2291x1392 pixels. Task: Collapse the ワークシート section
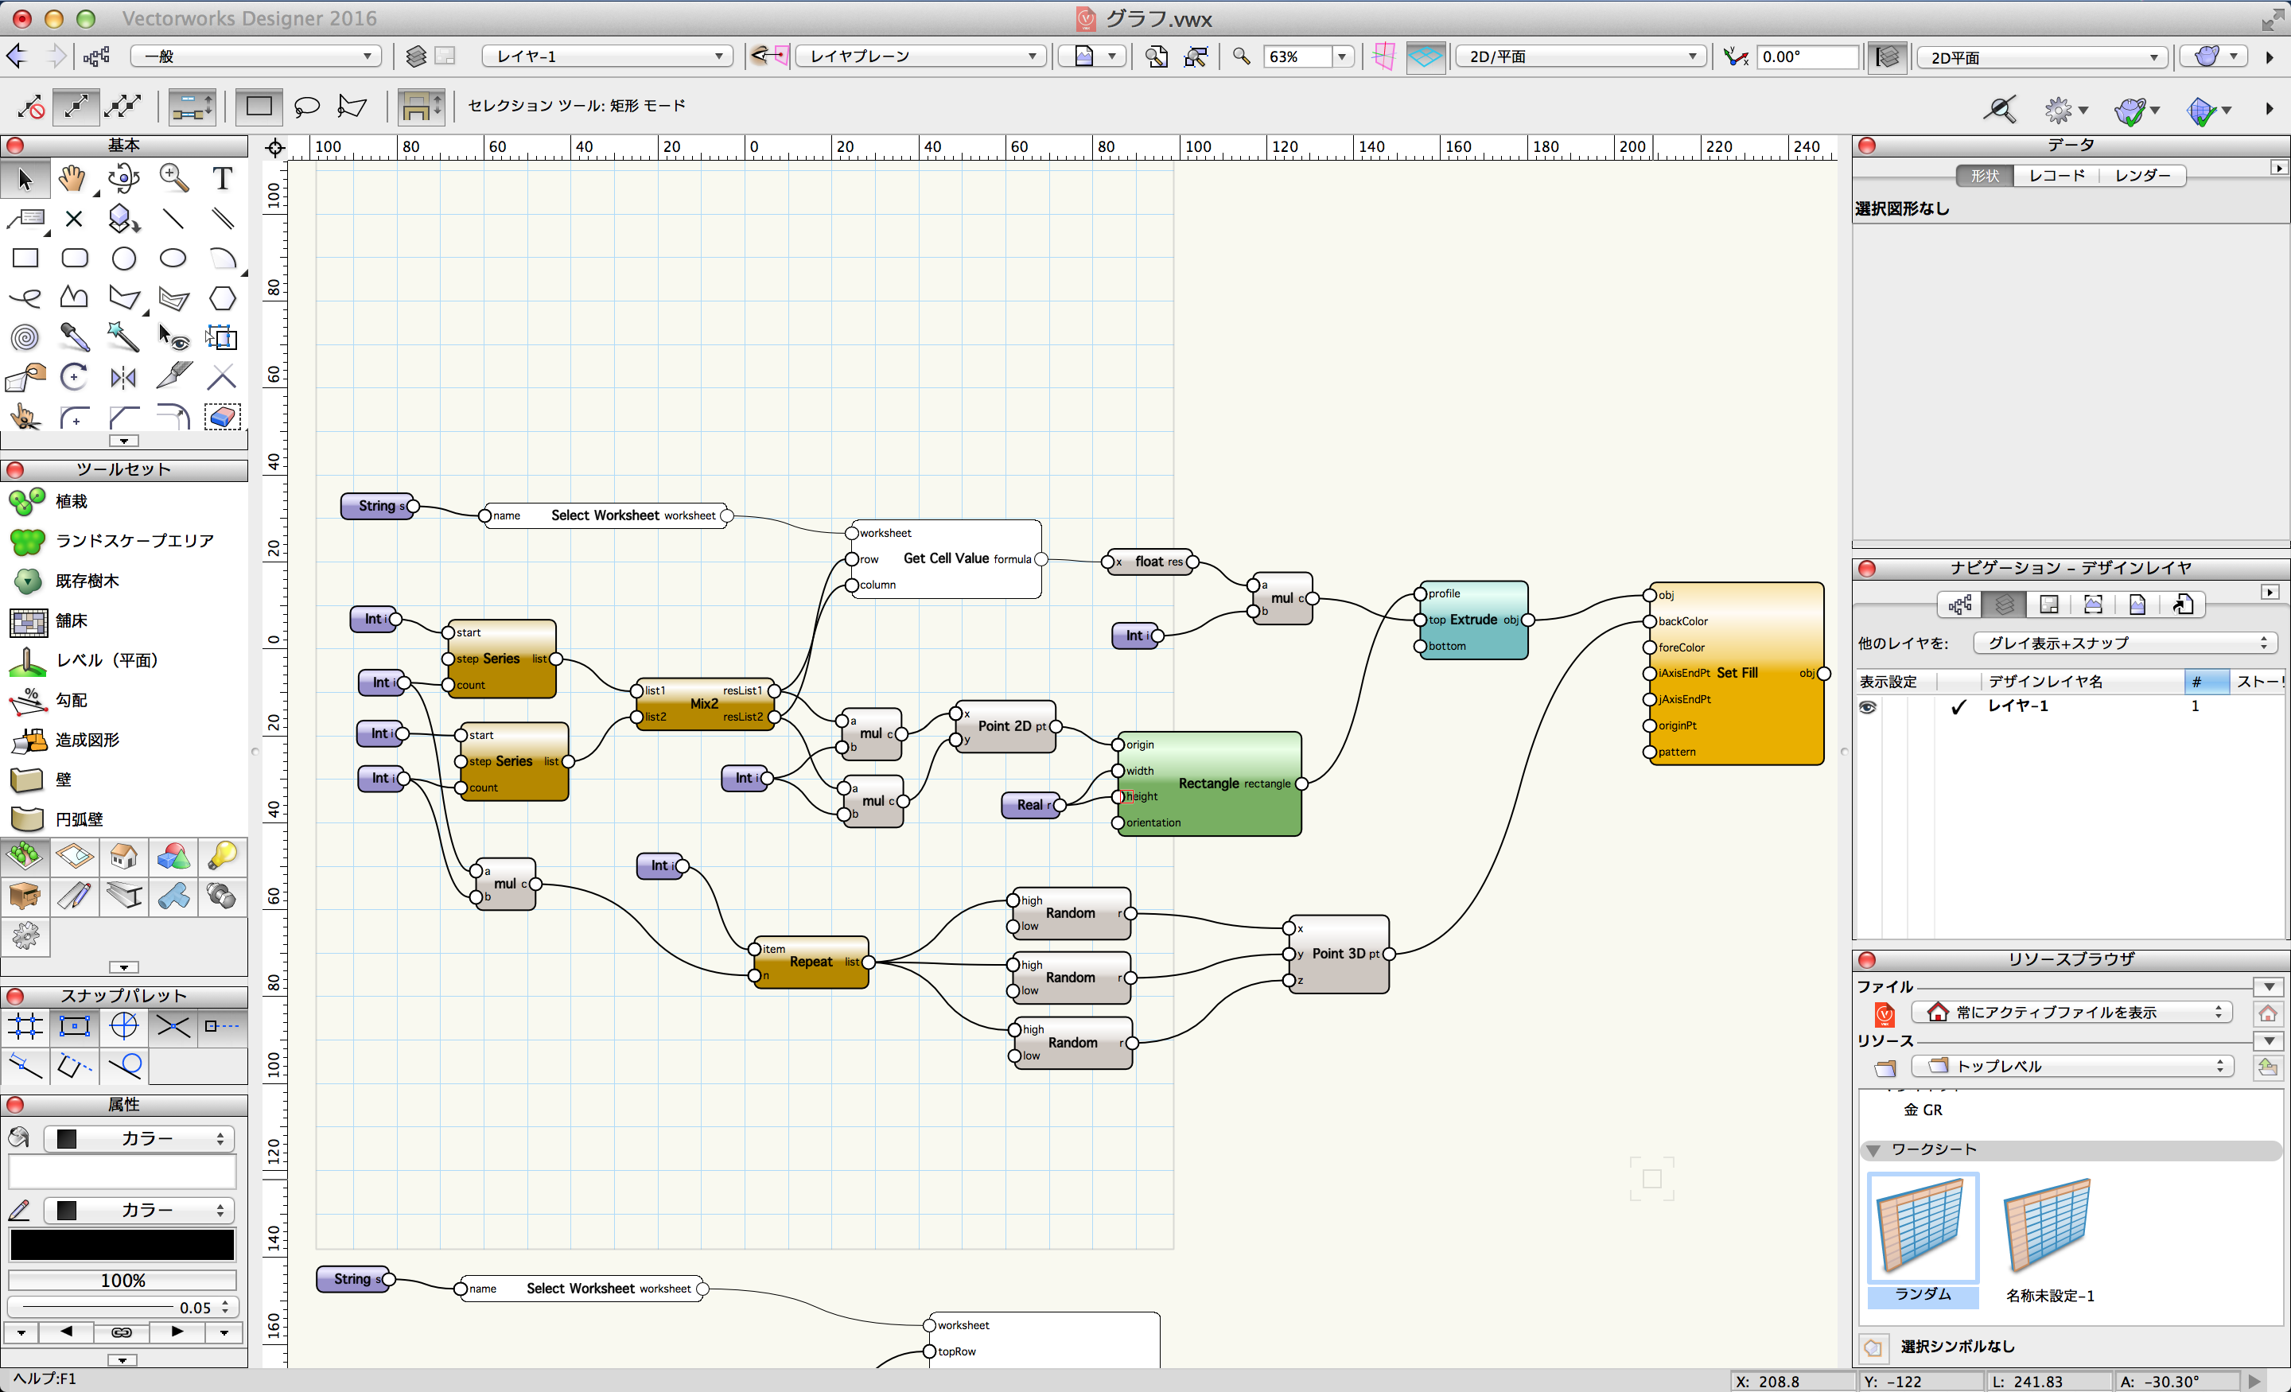click(x=1873, y=1150)
